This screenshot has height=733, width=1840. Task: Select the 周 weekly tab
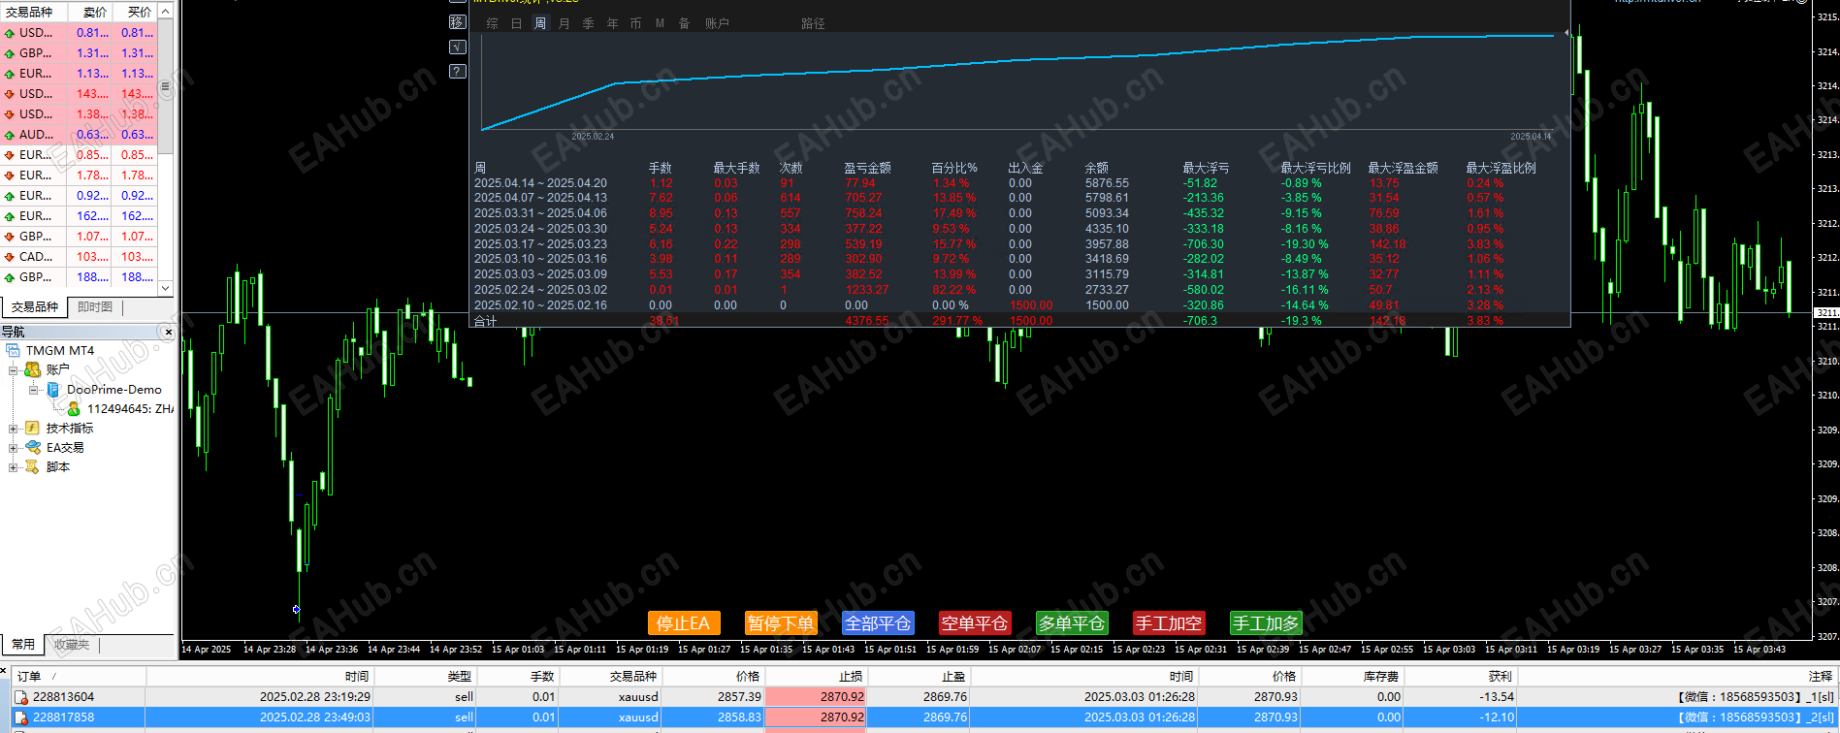[540, 23]
